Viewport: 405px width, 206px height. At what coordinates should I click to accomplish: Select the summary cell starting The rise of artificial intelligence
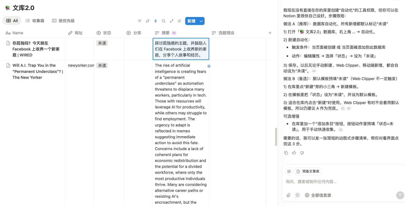point(181,134)
